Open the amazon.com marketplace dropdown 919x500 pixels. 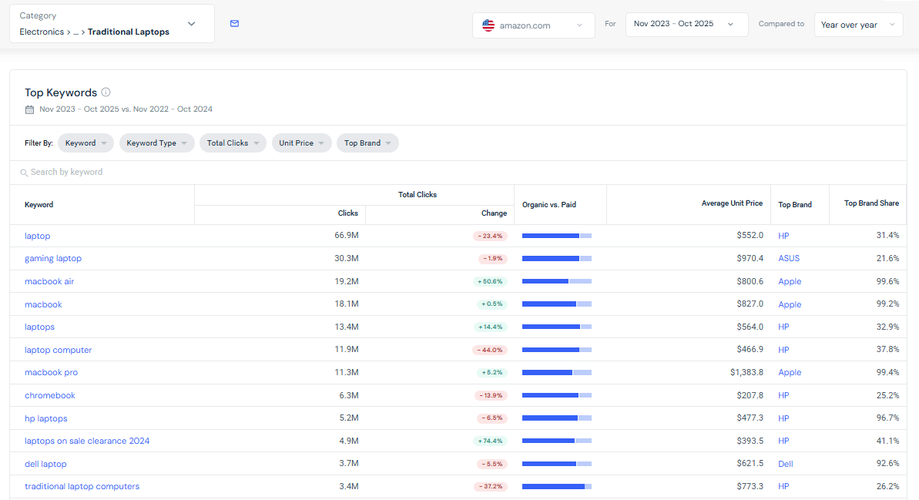(533, 25)
